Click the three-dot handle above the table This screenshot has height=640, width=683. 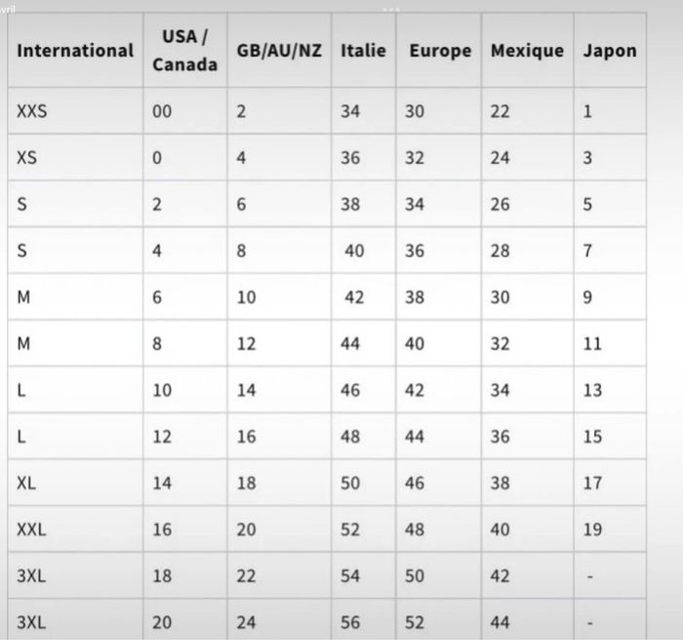(391, 9)
